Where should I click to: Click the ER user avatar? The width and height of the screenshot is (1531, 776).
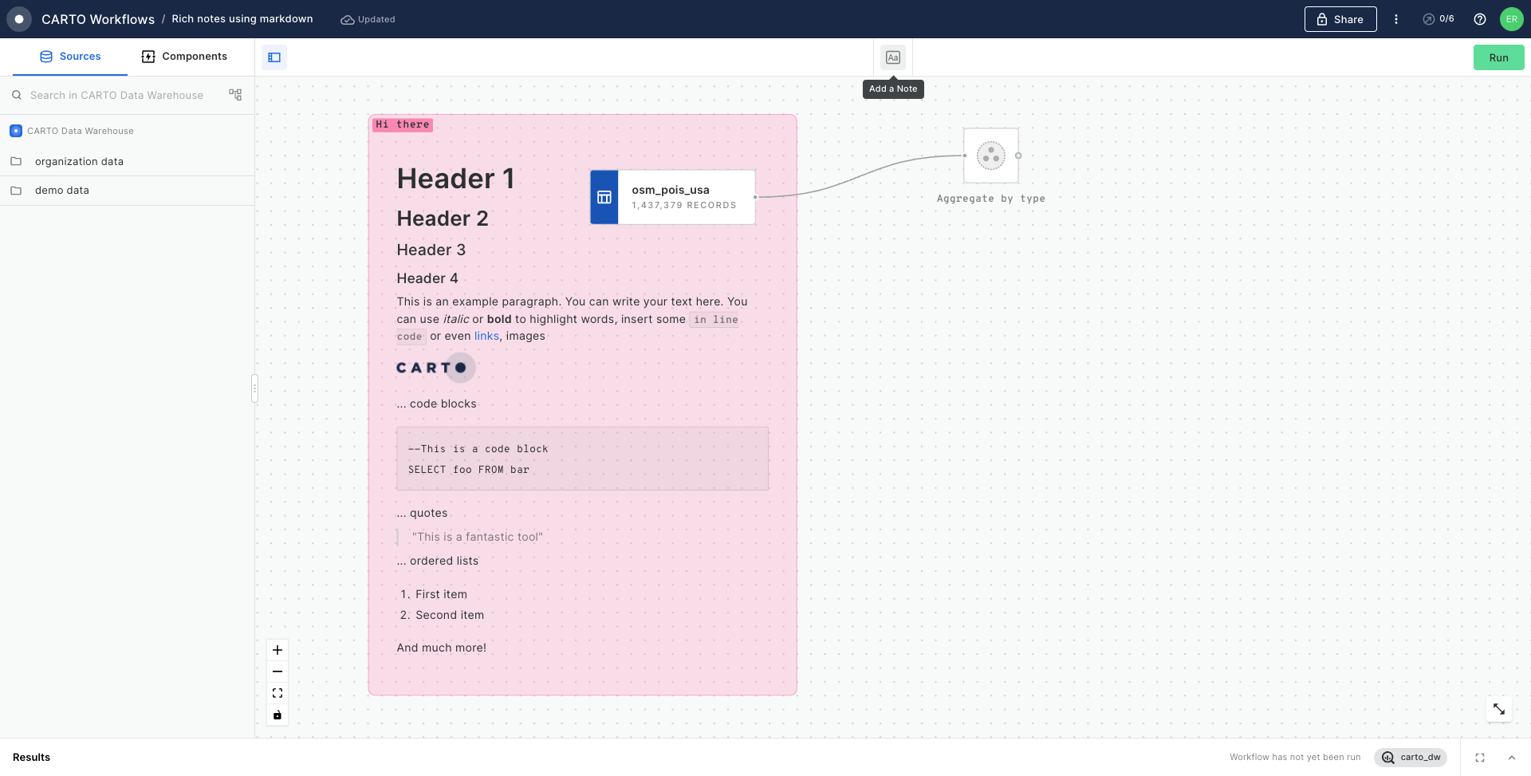click(1511, 19)
